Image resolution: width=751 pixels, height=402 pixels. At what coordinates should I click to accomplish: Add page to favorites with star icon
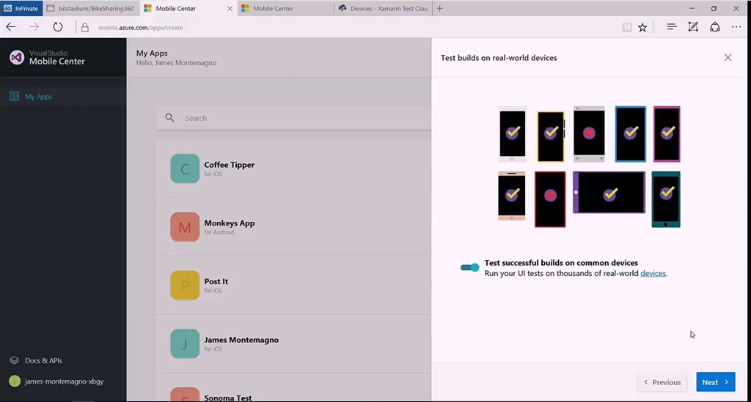[x=642, y=27]
